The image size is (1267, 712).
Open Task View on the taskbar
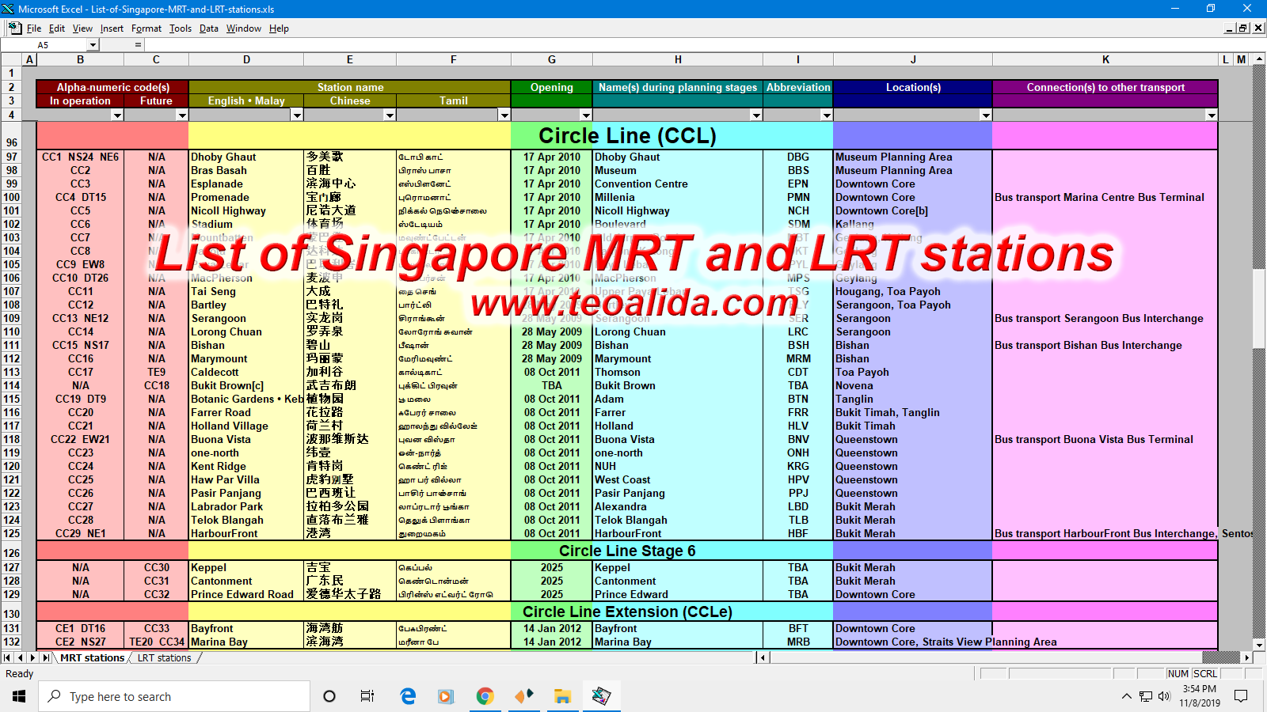coord(367,696)
